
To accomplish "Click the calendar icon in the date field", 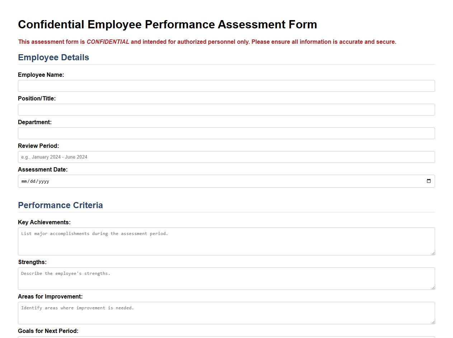I will (x=428, y=181).
